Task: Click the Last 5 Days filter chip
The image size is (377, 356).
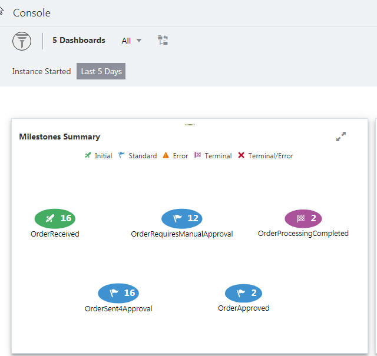Action: point(101,71)
